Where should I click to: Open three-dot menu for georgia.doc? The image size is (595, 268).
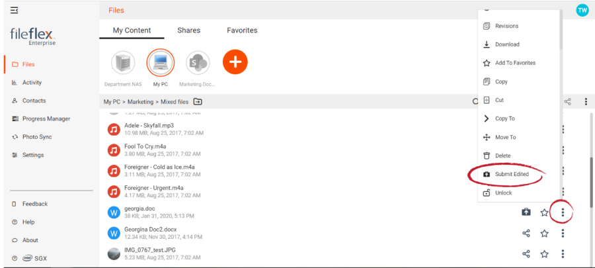click(563, 212)
